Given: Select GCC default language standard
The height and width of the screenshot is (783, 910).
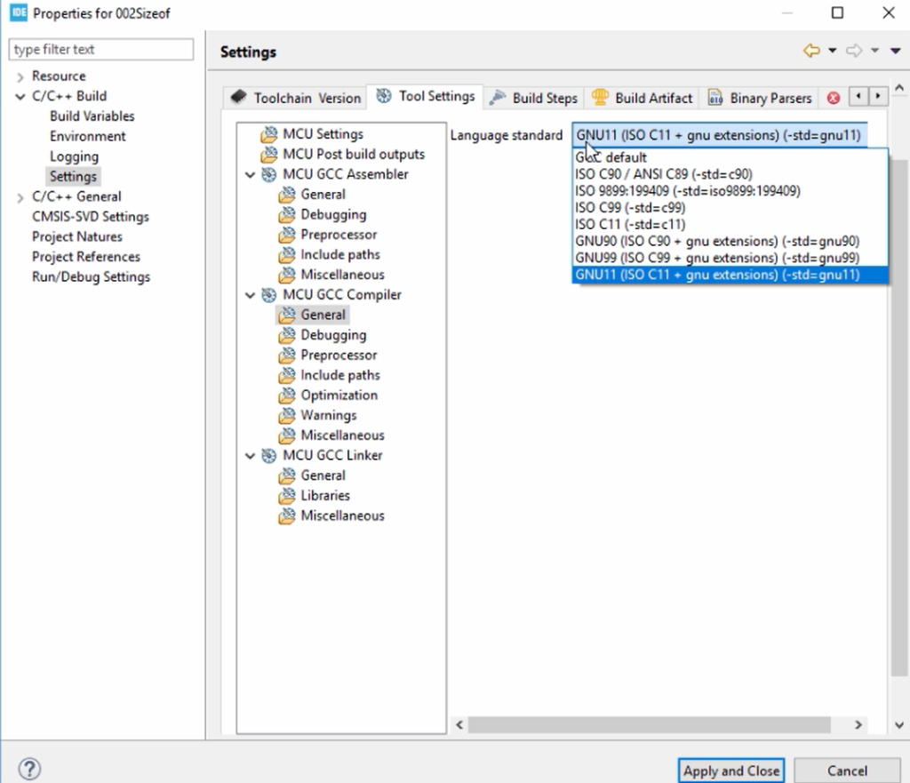Looking at the screenshot, I should pyautogui.click(x=730, y=157).
